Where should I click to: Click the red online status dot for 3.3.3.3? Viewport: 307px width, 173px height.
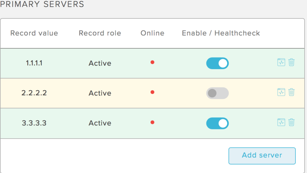pos(152,122)
